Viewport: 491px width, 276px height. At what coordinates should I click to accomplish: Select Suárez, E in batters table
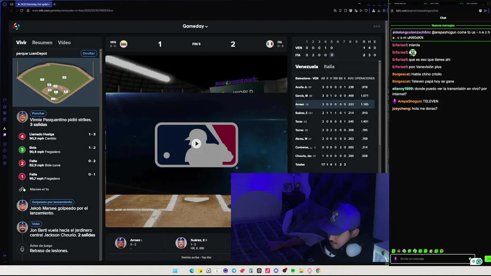click(x=334, y=113)
